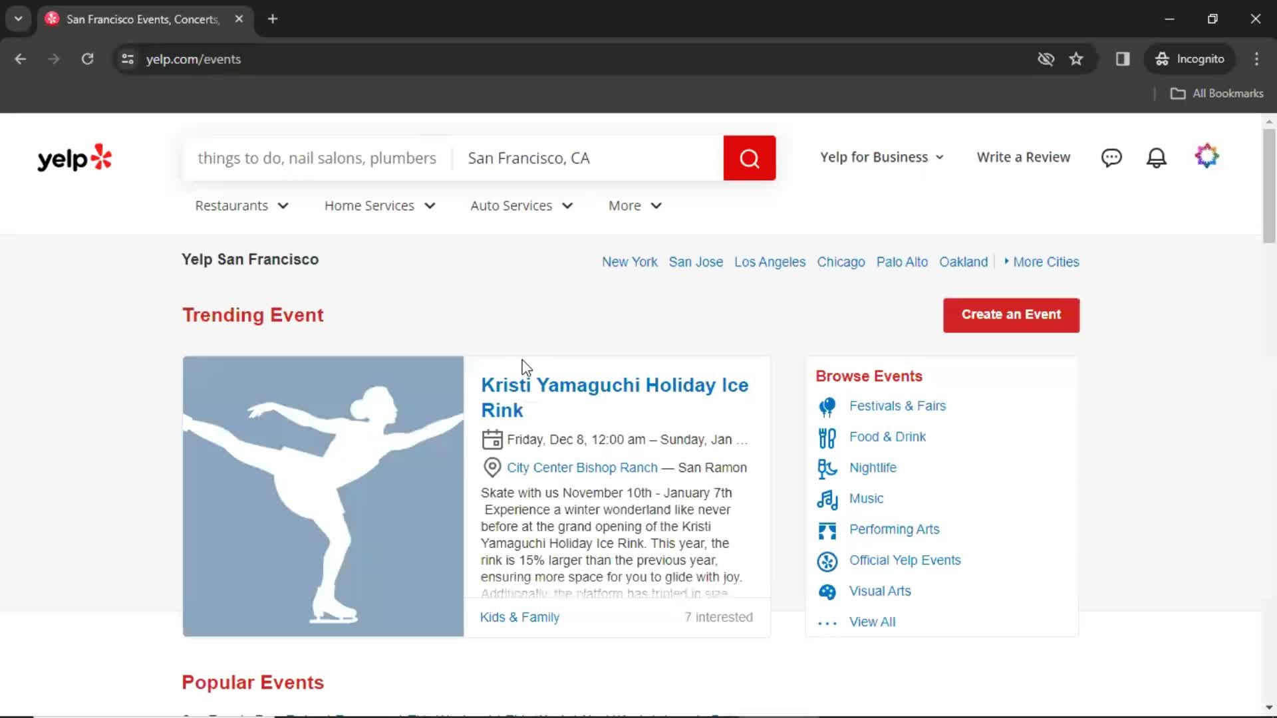1277x718 pixels.
Task: Click the search magnifying glass icon
Action: 750,158
